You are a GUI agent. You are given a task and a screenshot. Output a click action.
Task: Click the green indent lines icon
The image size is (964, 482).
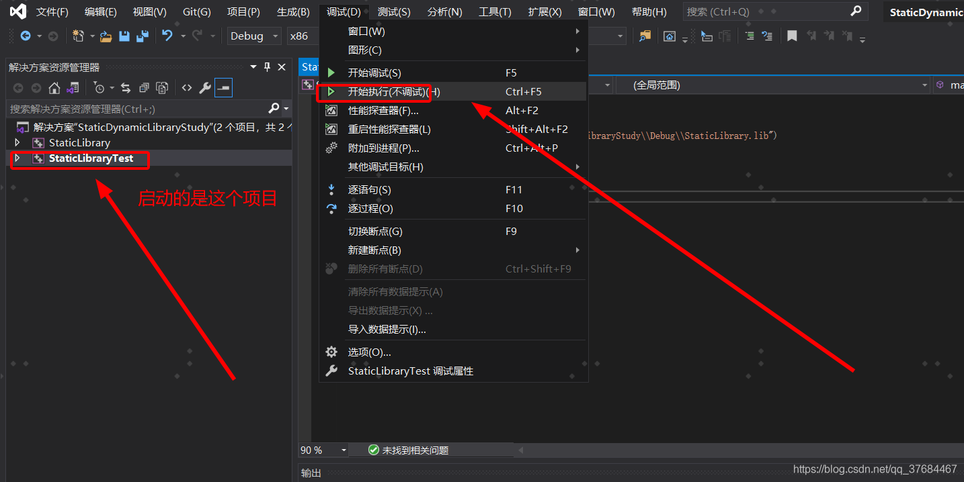[750, 36]
